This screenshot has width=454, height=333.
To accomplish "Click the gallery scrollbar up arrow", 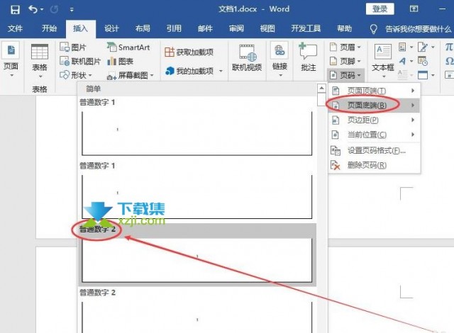I will pyautogui.click(x=321, y=88).
